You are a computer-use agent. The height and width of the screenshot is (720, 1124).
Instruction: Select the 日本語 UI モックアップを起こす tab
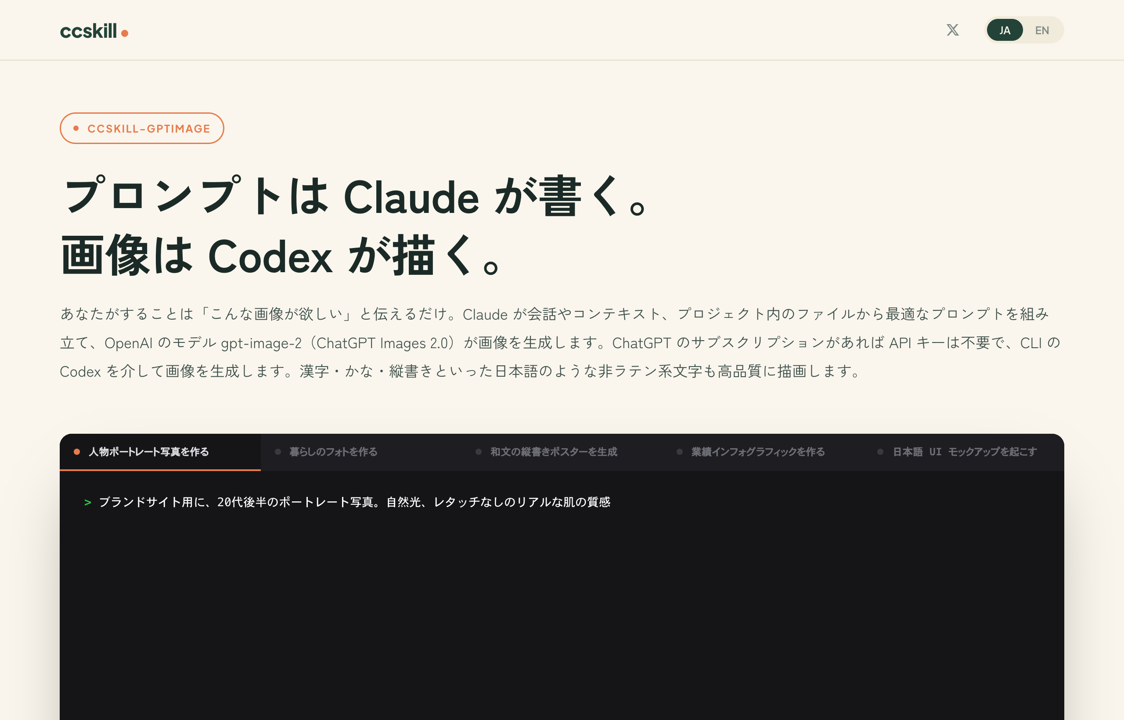[964, 452]
